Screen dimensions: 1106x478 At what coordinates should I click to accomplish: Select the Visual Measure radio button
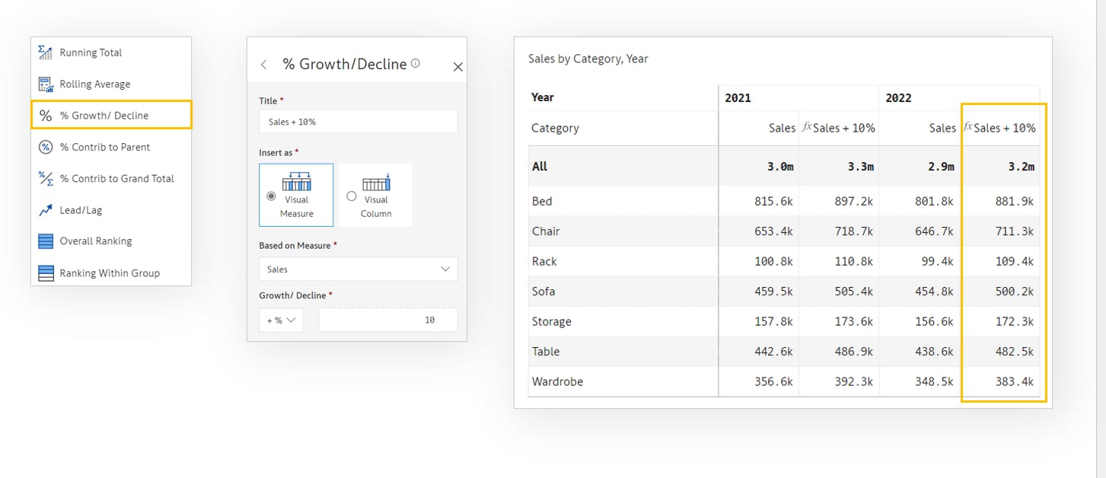pos(271,196)
